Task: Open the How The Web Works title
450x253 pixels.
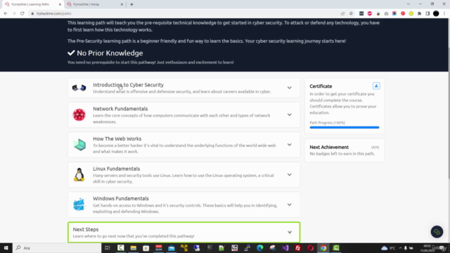Action: coord(117,138)
